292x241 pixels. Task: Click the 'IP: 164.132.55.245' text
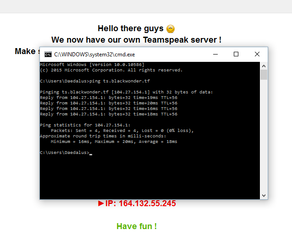[141, 203]
